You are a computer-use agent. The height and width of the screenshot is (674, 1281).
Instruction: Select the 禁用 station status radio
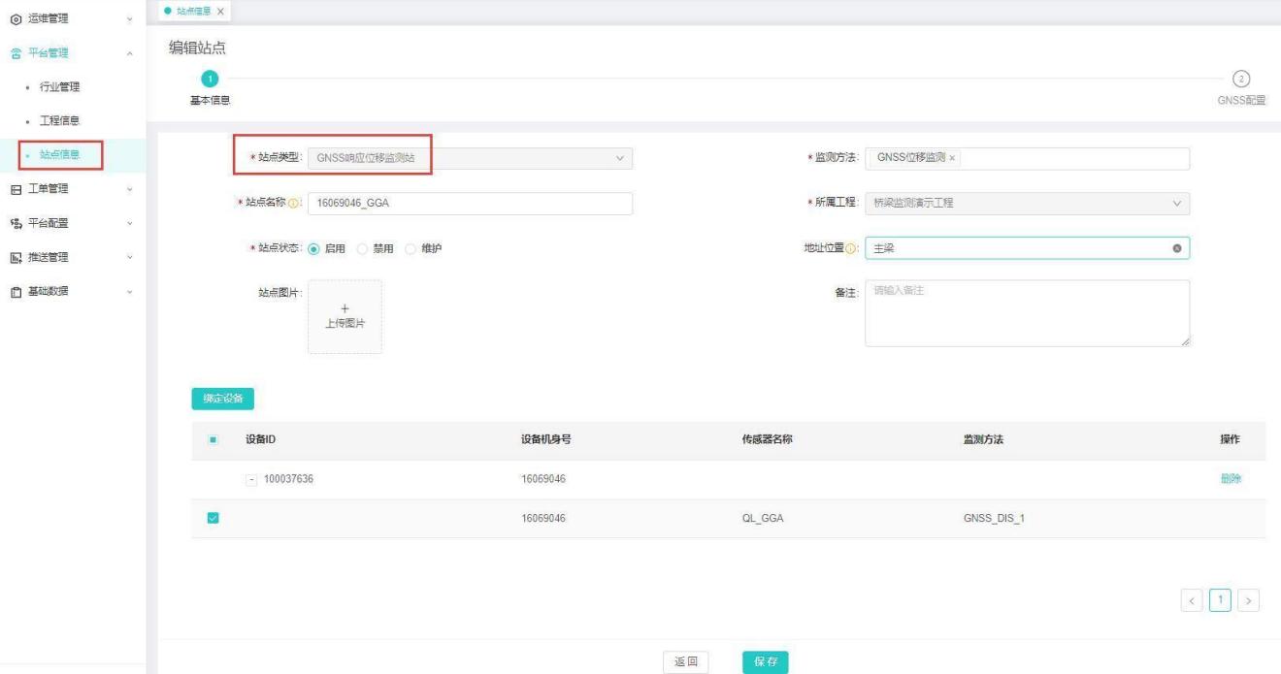point(362,249)
